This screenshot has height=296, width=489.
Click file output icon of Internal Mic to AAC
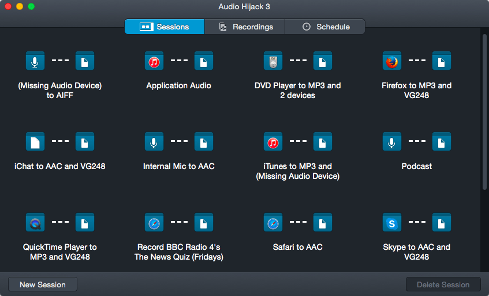tap(204, 142)
